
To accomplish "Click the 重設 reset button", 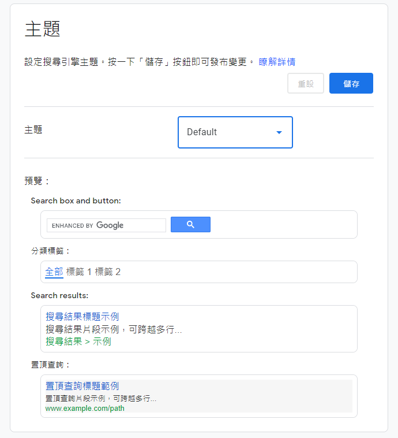I will [306, 83].
